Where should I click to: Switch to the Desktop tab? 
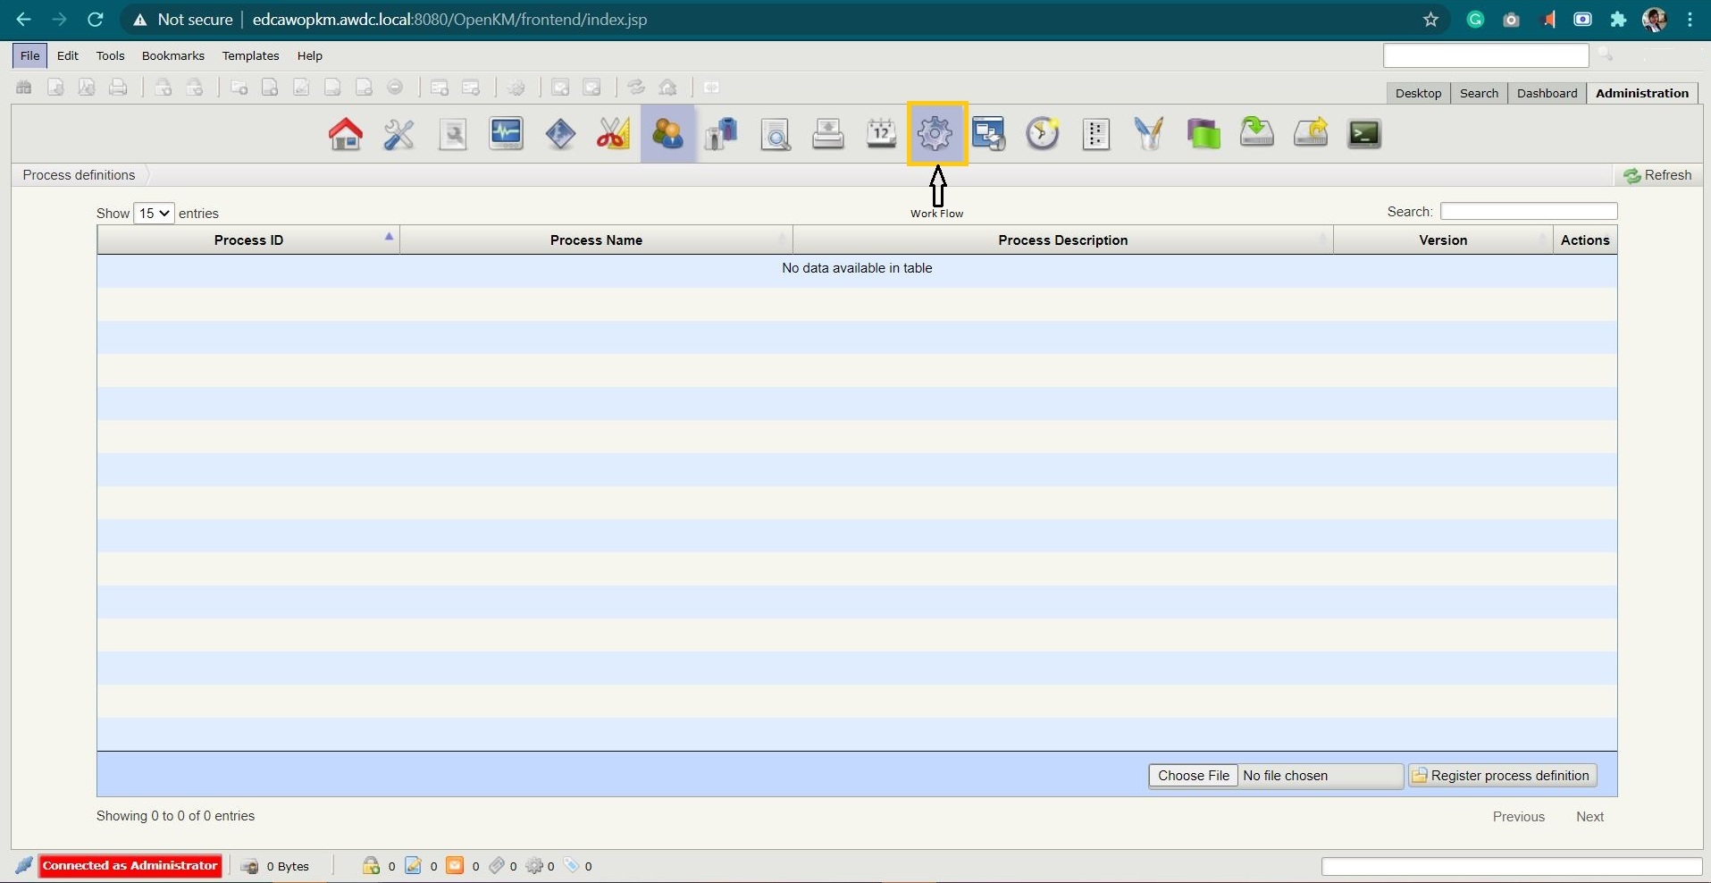1418,93
